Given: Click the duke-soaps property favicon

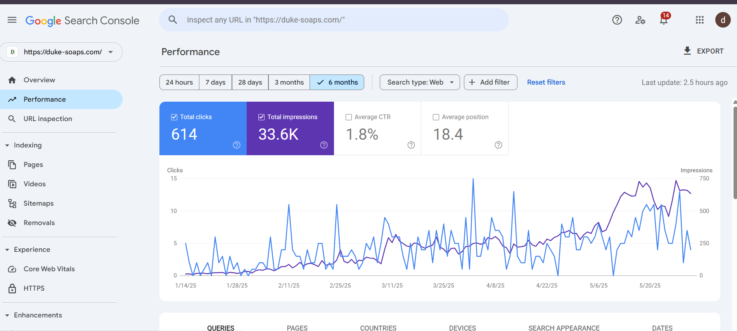Looking at the screenshot, I should coord(12,52).
